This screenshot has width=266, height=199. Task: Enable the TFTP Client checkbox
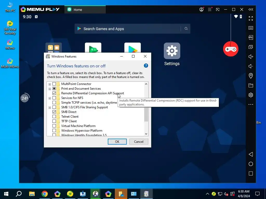coord(54,121)
